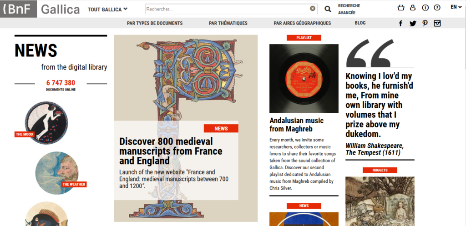Image resolution: width=466 pixels, height=226 pixels.
Task: Open the Andalusian music vinyl record thumbnail
Action: pyautogui.click(x=304, y=79)
